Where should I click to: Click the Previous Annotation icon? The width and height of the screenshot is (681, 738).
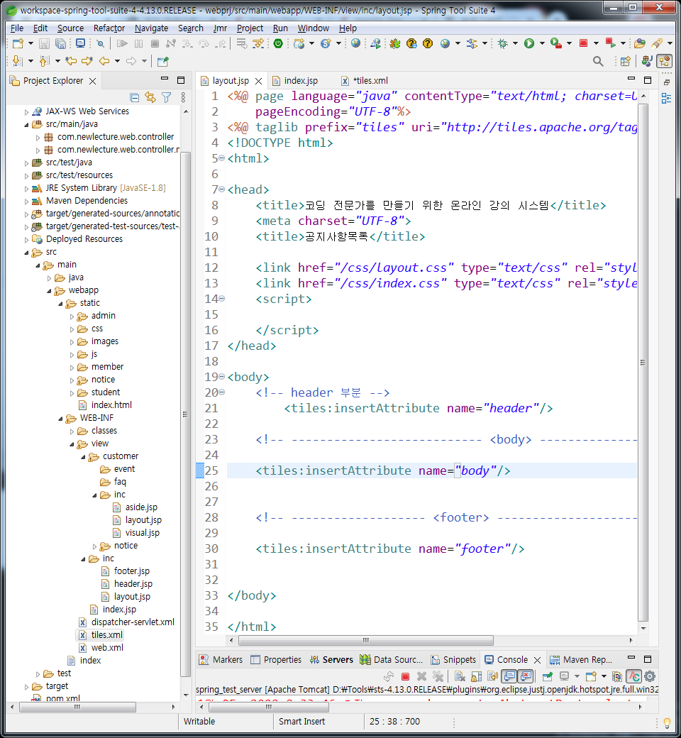click(44, 61)
